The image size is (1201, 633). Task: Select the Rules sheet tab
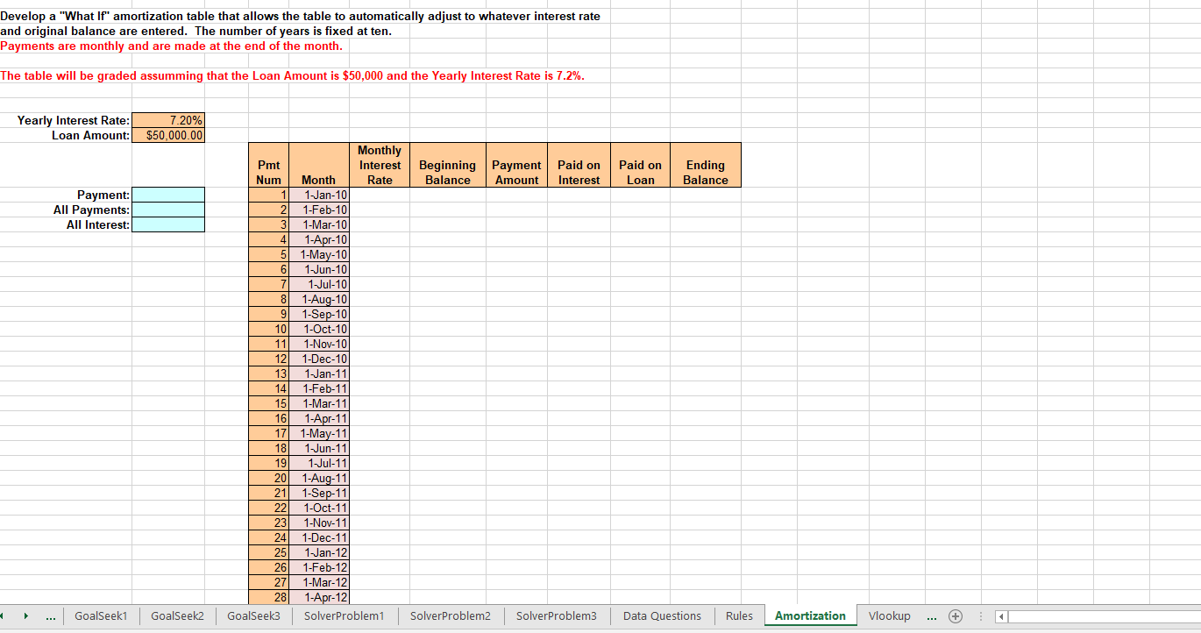pyautogui.click(x=739, y=616)
